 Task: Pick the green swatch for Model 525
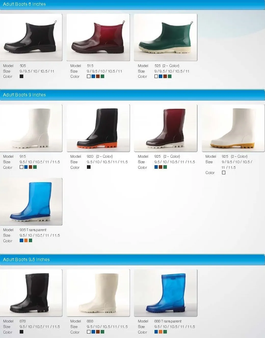(x=170, y=76)
